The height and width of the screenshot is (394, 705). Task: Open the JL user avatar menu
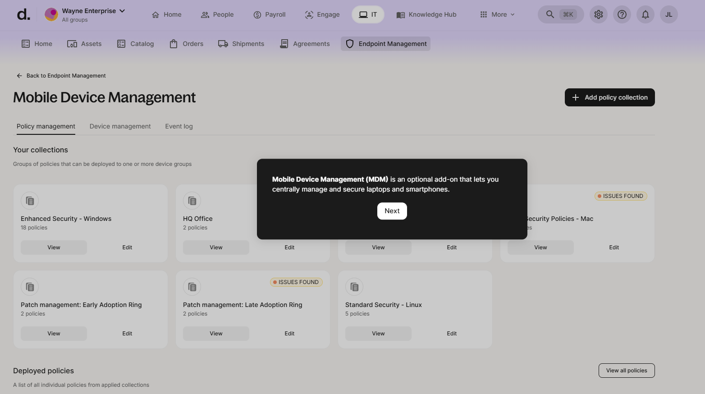(668, 14)
